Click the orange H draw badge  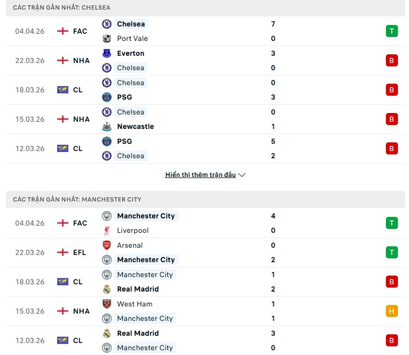[x=392, y=311]
